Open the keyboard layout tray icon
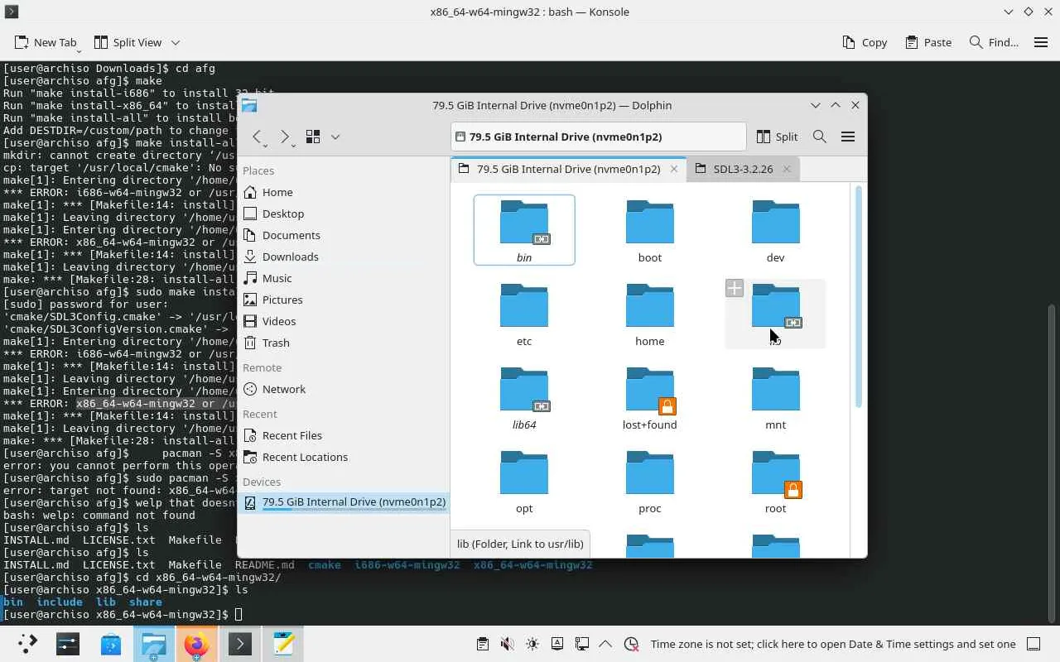 click(557, 644)
